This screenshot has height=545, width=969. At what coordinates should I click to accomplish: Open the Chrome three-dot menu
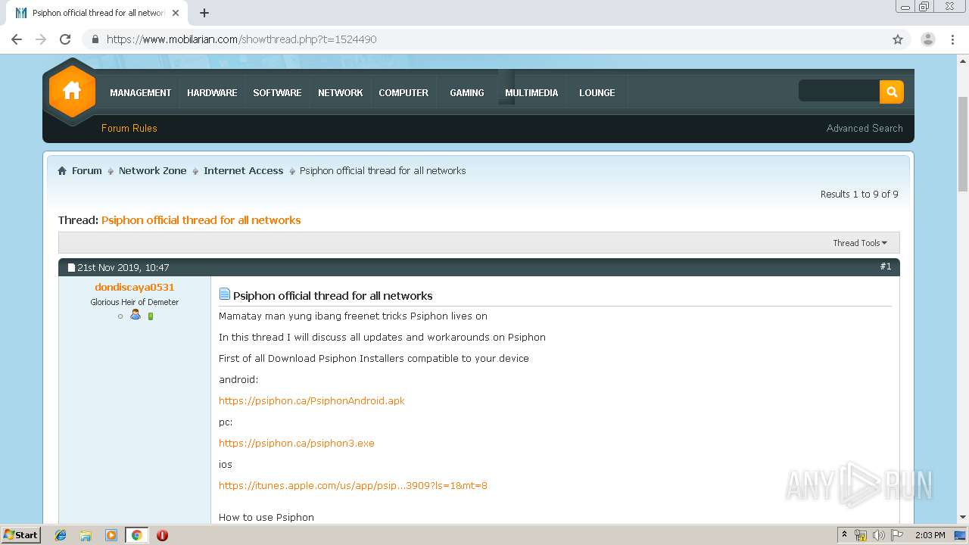tap(952, 39)
